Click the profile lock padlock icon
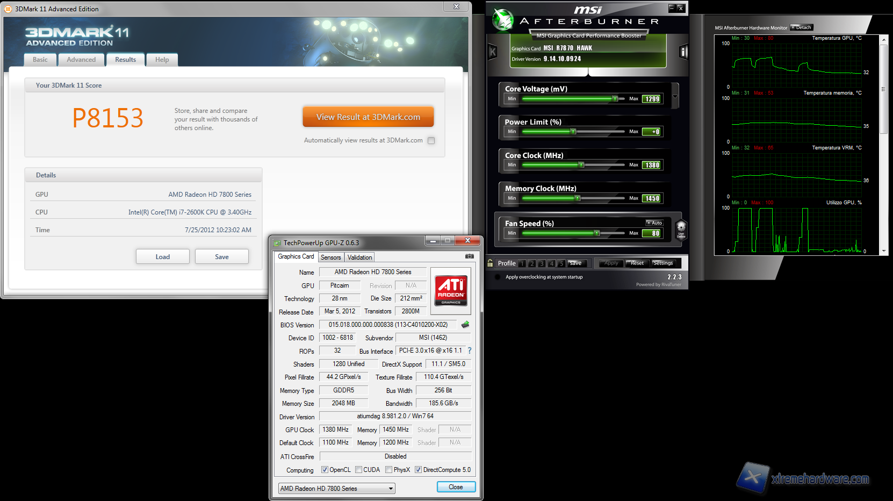Viewport: 893px width, 501px height. pos(490,263)
